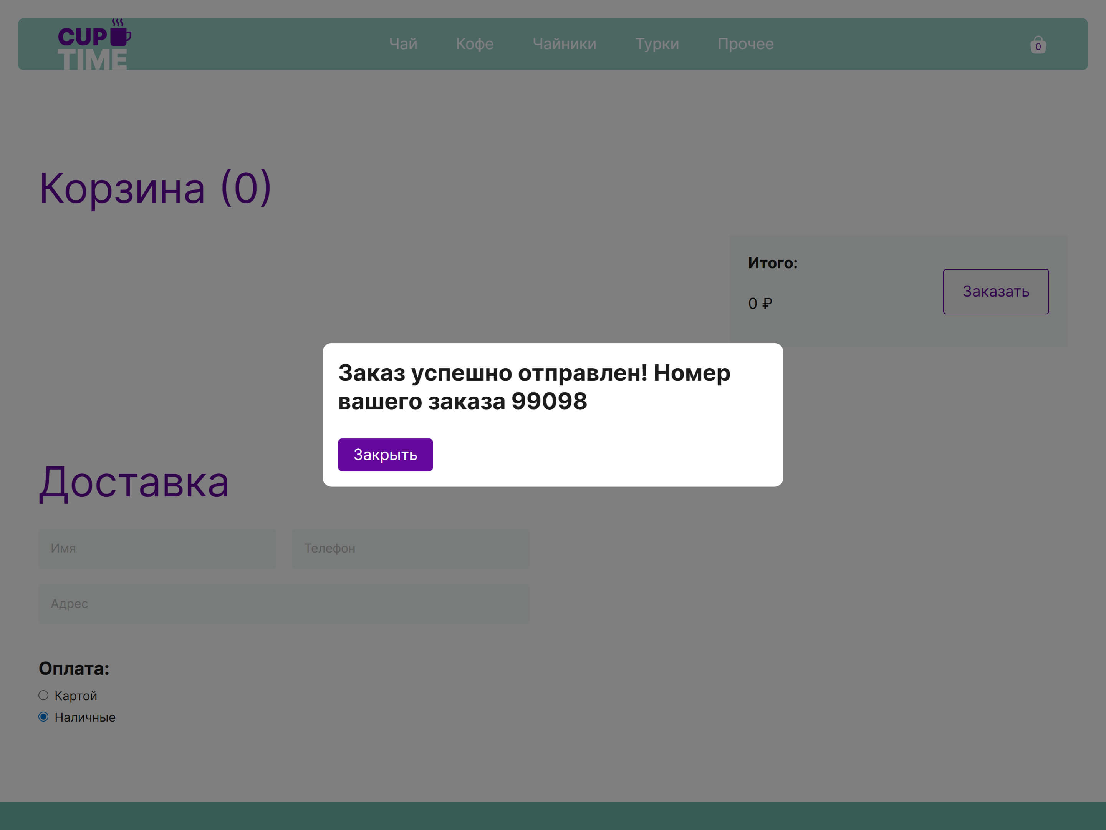Click the order confirmation message text
1106x830 pixels.
533,387
